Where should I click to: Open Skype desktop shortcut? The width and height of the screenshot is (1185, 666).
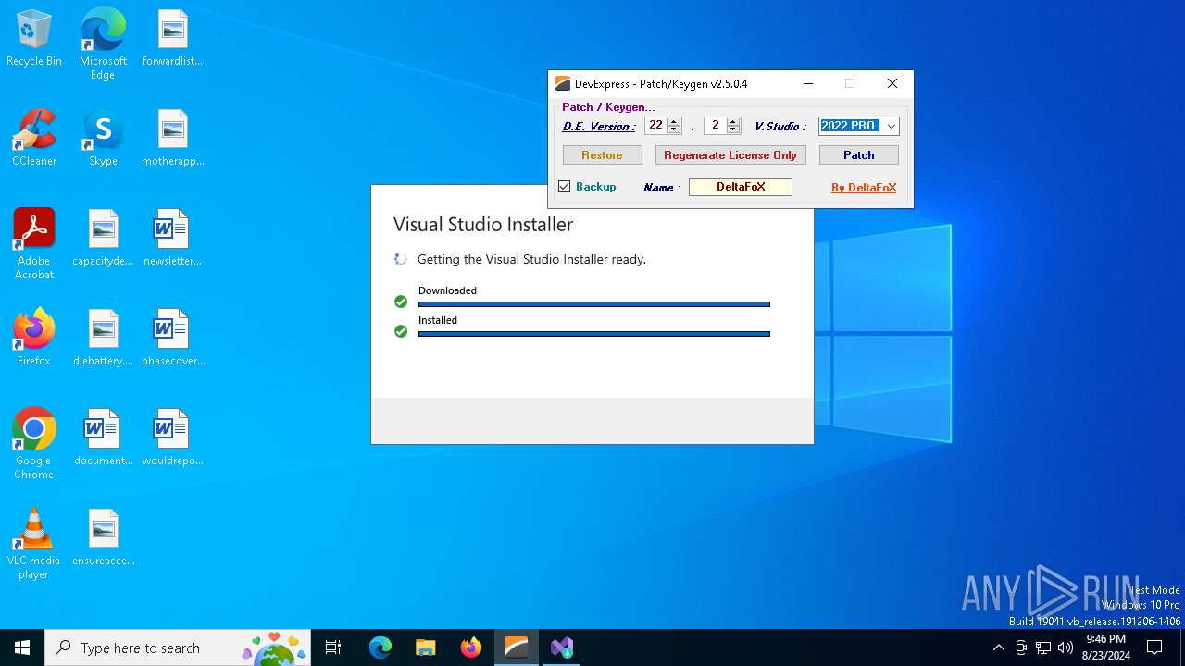[x=103, y=139]
